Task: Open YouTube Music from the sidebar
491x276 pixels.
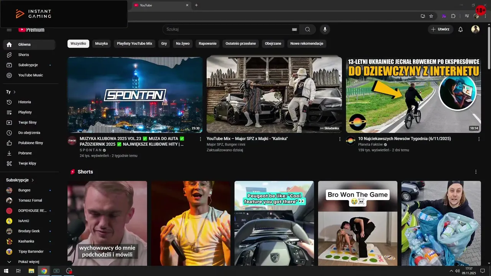Action: 29,75
